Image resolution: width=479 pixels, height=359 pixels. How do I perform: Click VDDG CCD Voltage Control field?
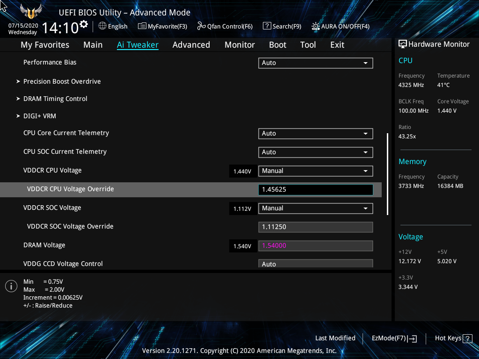point(316,264)
